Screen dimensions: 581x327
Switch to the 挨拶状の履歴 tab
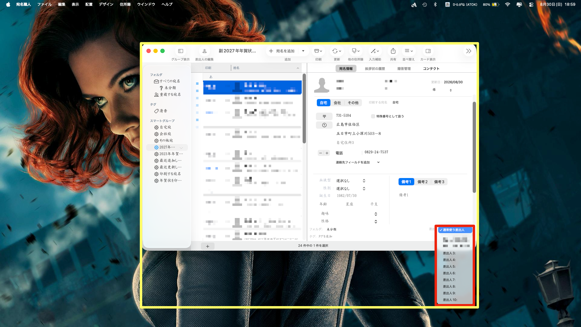(375, 69)
